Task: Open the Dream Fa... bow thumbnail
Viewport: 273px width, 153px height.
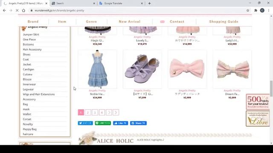Action: 232,69
